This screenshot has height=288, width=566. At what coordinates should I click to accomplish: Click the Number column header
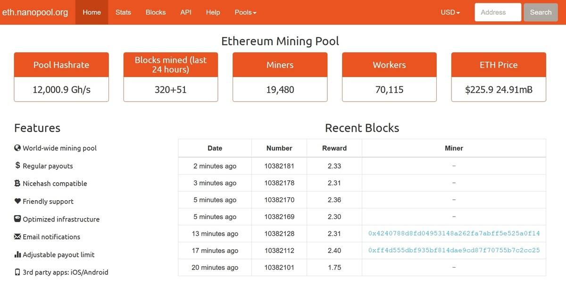pos(279,148)
